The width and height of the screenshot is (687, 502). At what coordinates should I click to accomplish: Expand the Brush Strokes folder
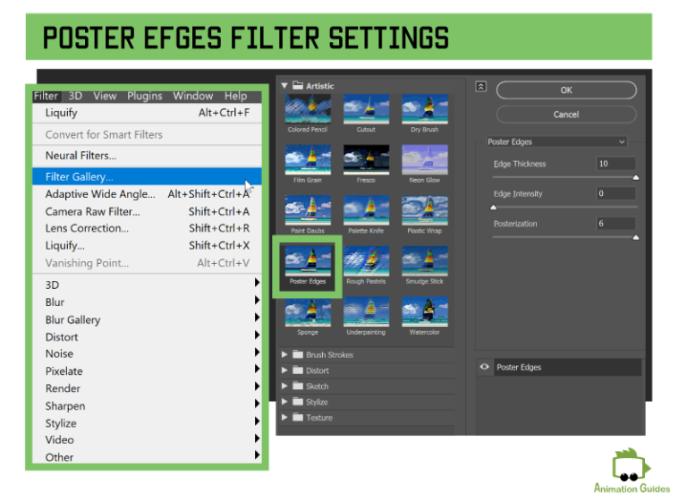click(x=285, y=354)
